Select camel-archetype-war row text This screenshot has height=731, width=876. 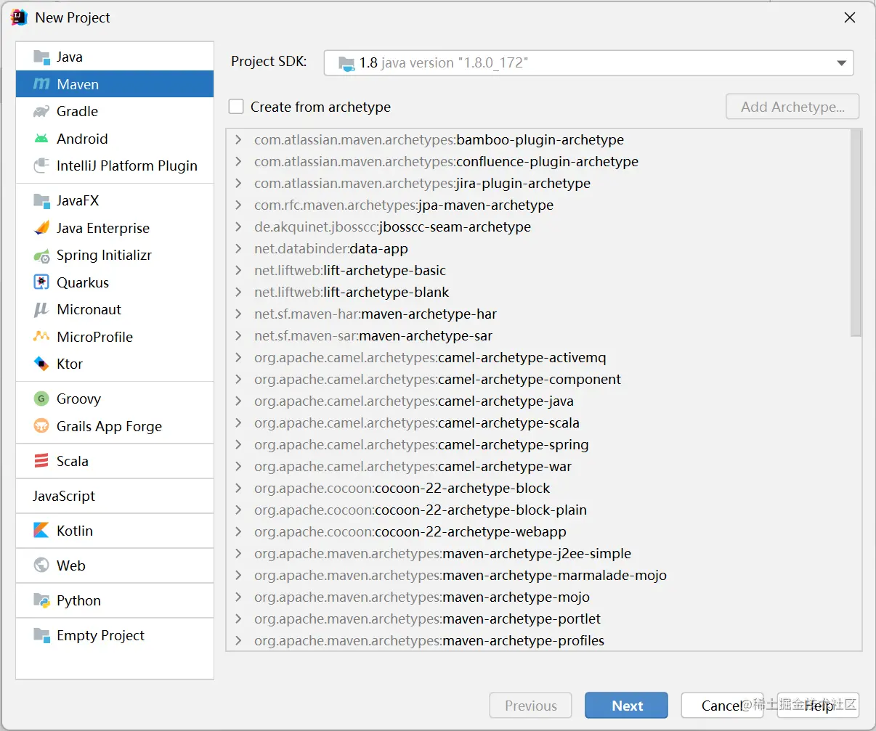pos(413,466)
